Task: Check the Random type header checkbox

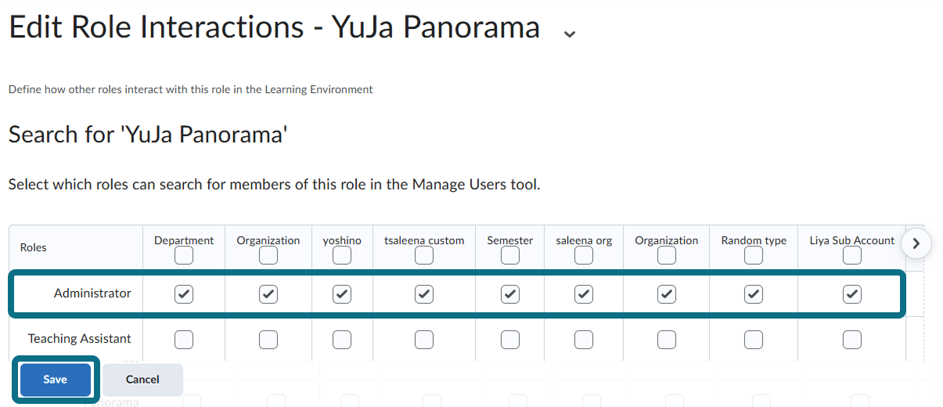Action: click(x=754, y=256)
